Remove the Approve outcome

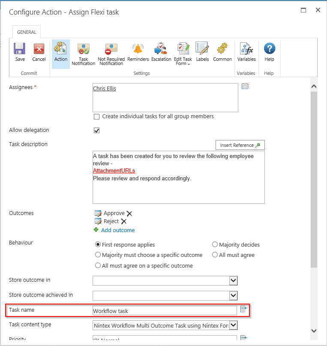(x=129, y=213)
